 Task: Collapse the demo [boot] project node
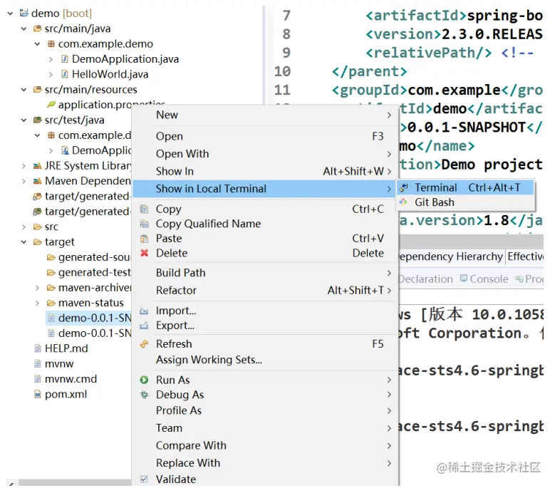pyautogui.click(x=10, y=14)
